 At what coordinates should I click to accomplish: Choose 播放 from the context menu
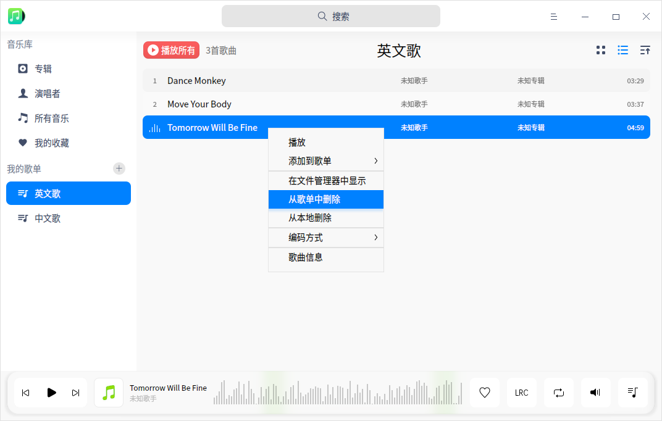coord(326,143)
